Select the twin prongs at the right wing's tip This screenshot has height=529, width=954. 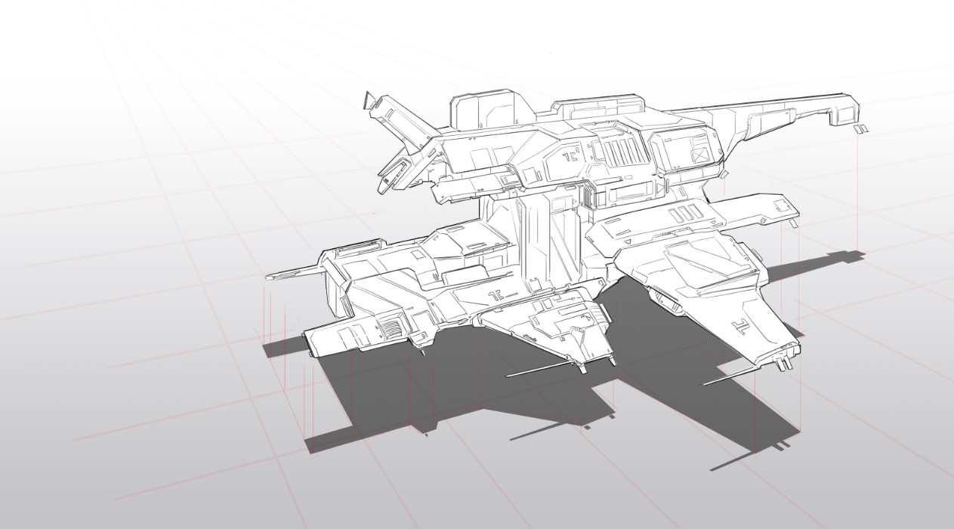click(x=783, y=364)
